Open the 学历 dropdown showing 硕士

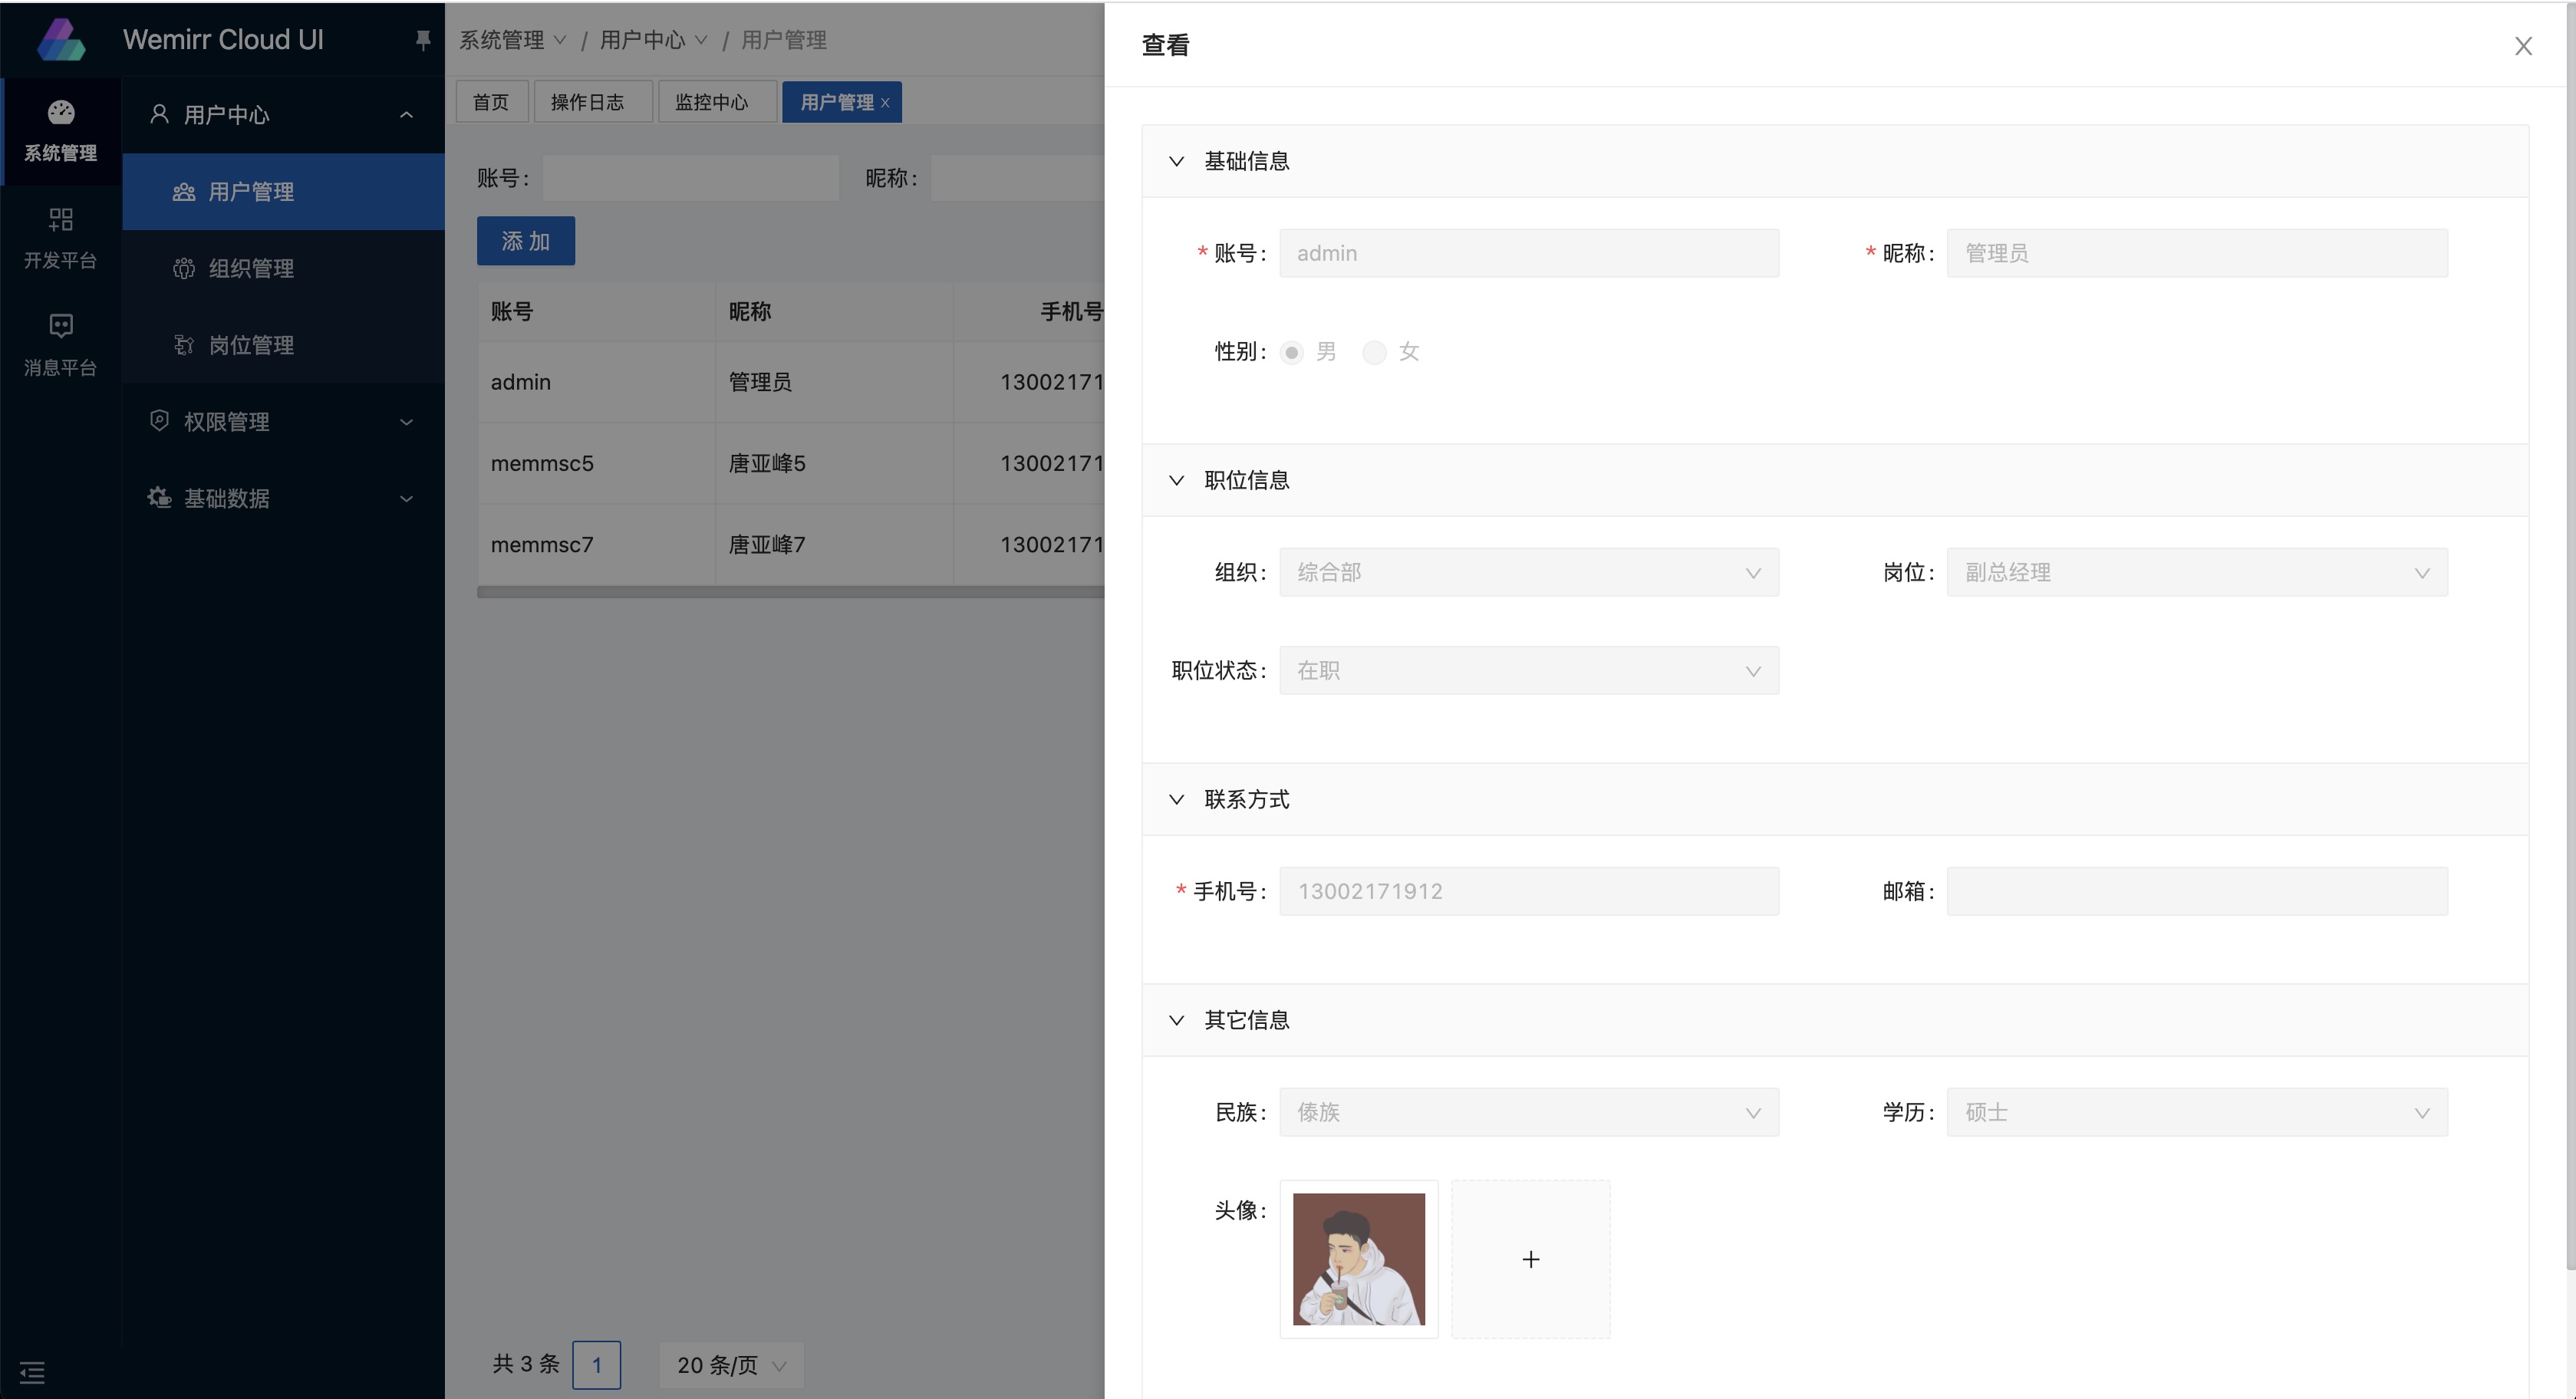tap(2196, 1112)
